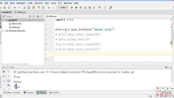Click the scroll from source target icon
Viewport: 174px width, 98px height.
30,16
